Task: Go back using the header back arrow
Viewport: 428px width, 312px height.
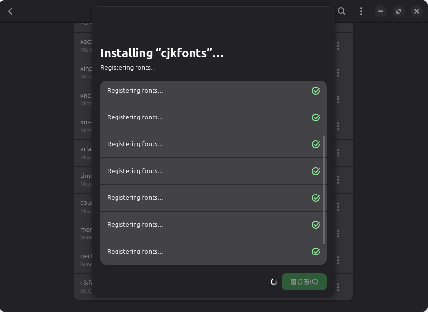Action: (10, 11)
